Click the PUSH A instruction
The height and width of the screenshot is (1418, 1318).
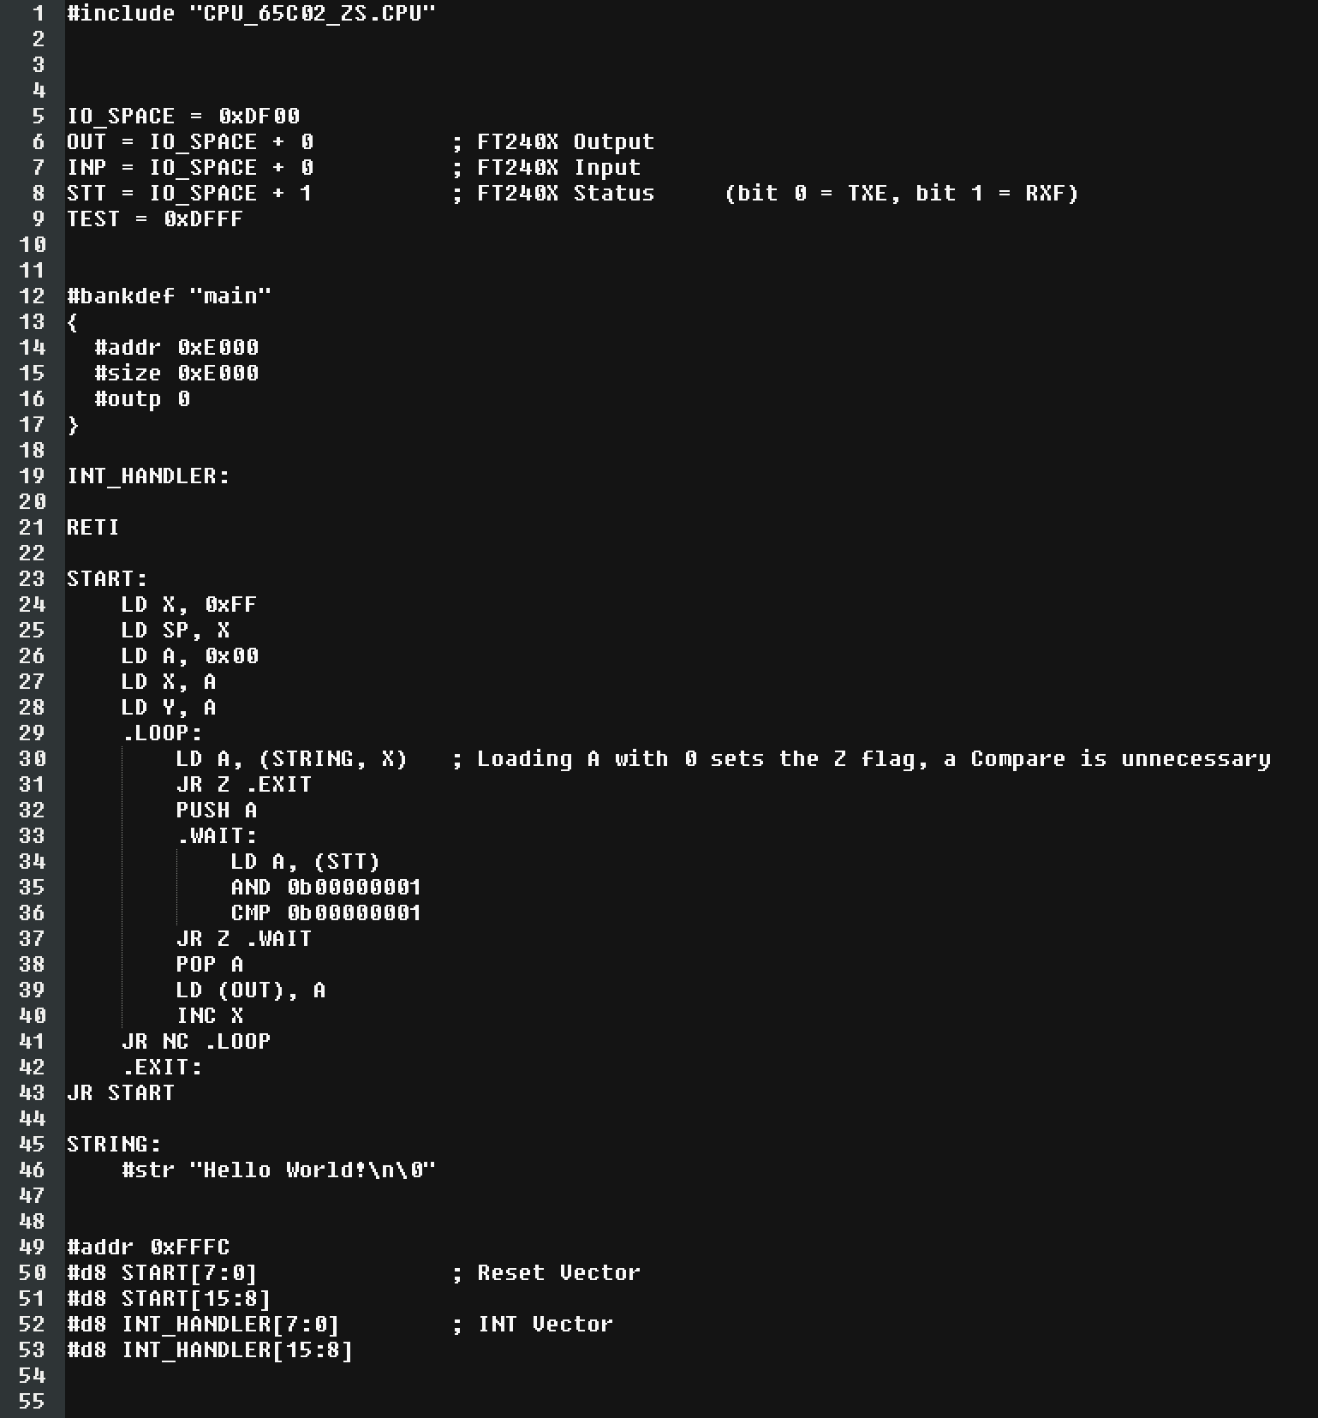pos(216,811)
